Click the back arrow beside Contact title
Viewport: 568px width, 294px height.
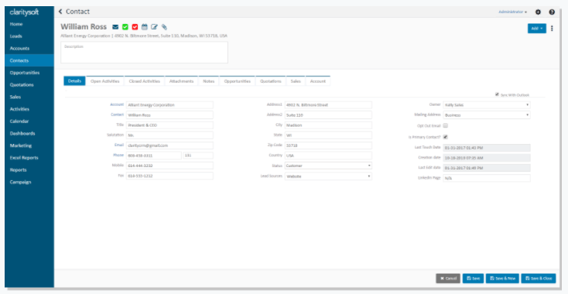60,12
